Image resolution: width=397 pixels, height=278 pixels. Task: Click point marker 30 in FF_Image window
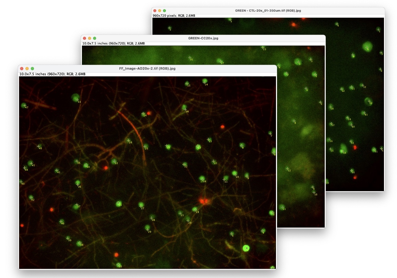(x=118, y=265)
